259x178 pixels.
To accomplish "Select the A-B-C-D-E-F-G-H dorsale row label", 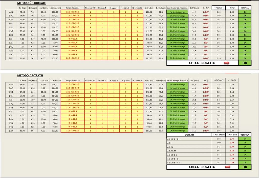I will [x=174, y=139].
